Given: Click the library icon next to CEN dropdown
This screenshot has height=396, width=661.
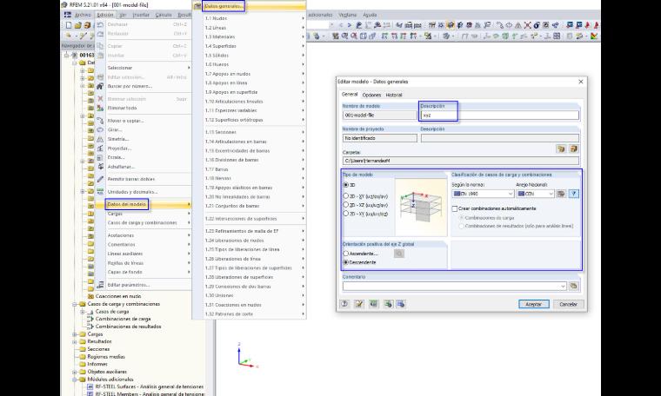Looking at the screenshot, I should [x=561, y=194].
